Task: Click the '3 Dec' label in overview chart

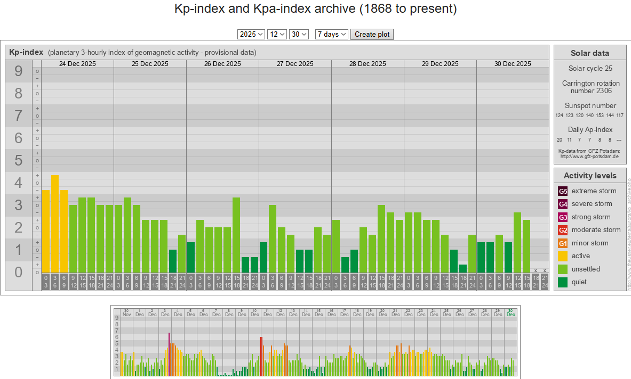Action: (165, 312)
